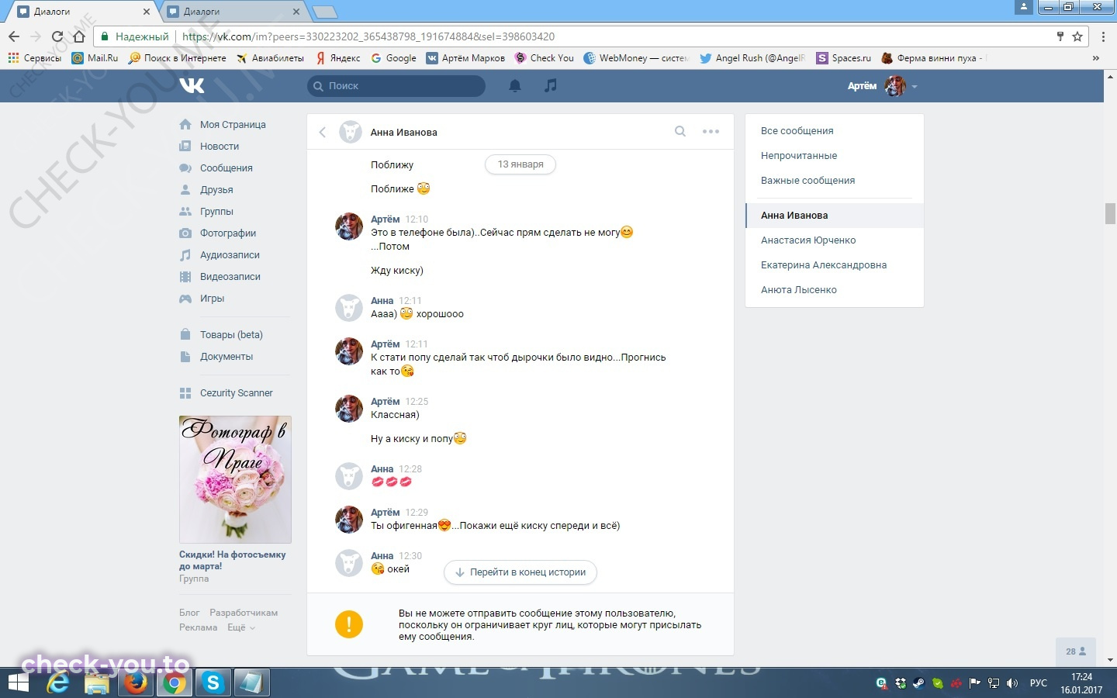1117x698 pixels.
Task: Select the Анастасия Юрченко dialog tab
Action: tap(835, 240)
